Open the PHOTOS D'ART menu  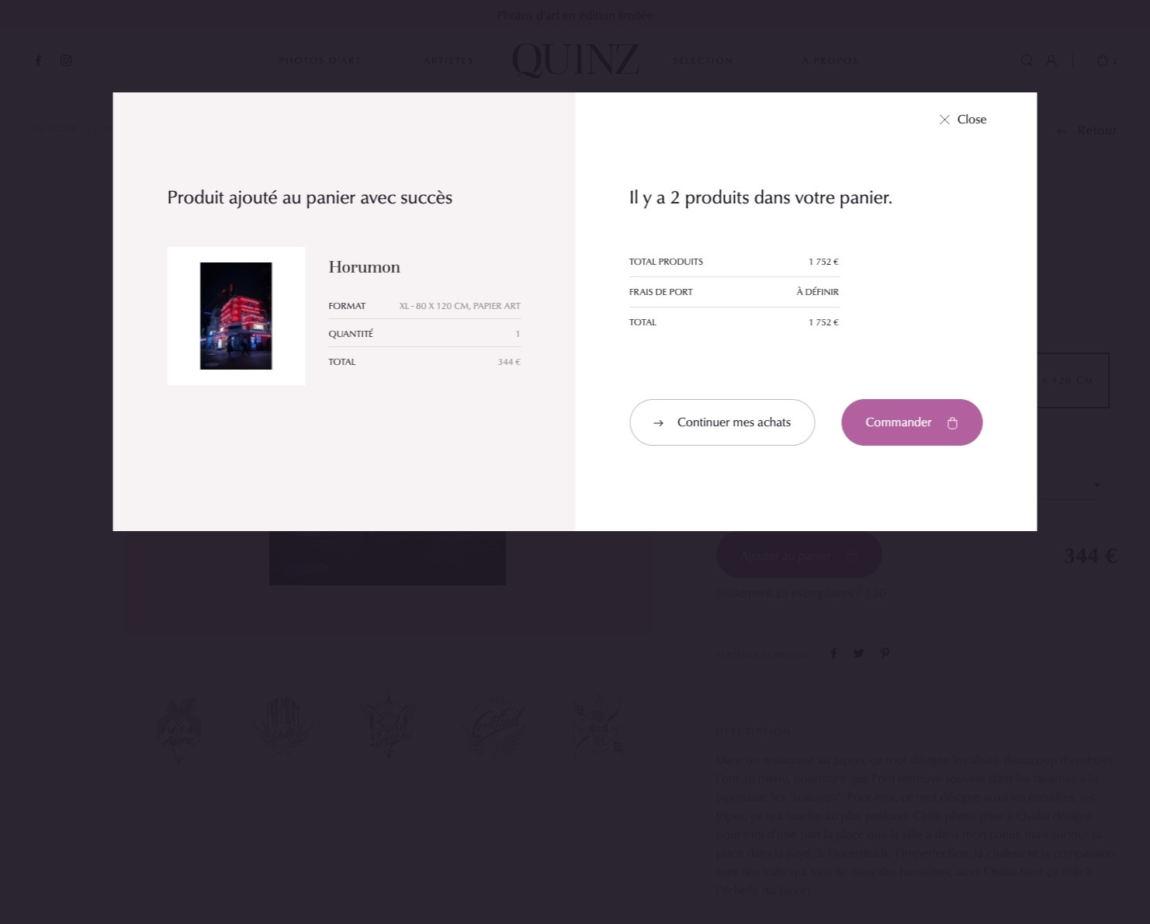pyautogui.click(x=320, y=61)
